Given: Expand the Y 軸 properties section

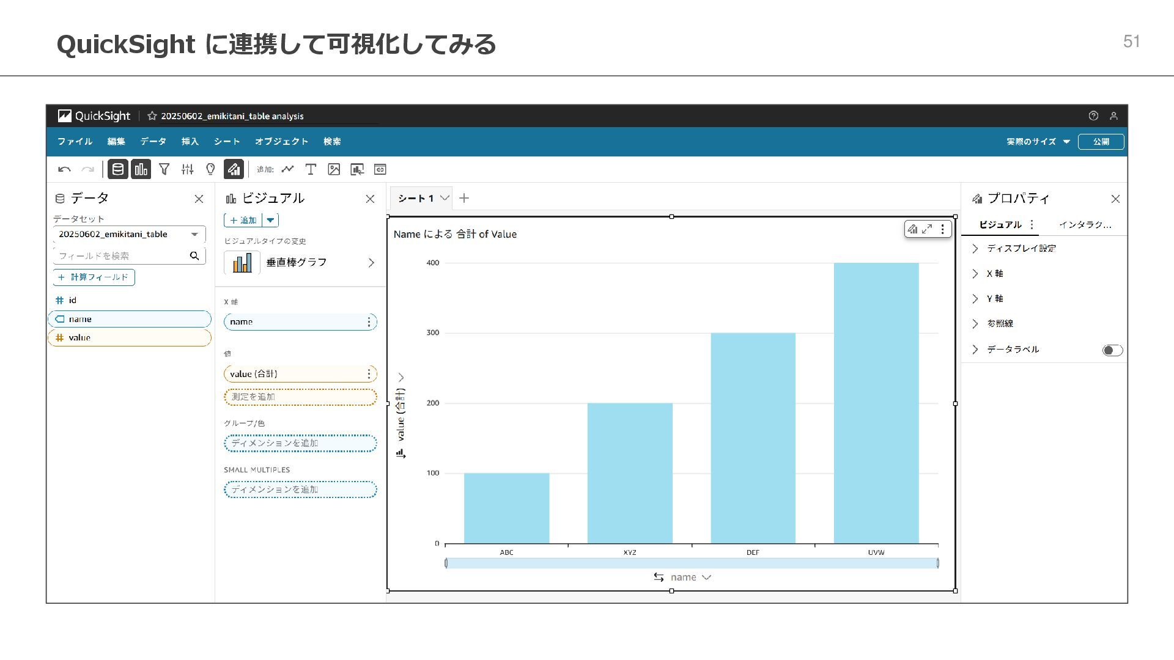Looking at the screenshot, I should pyautogui.click(x=995, y=298).
